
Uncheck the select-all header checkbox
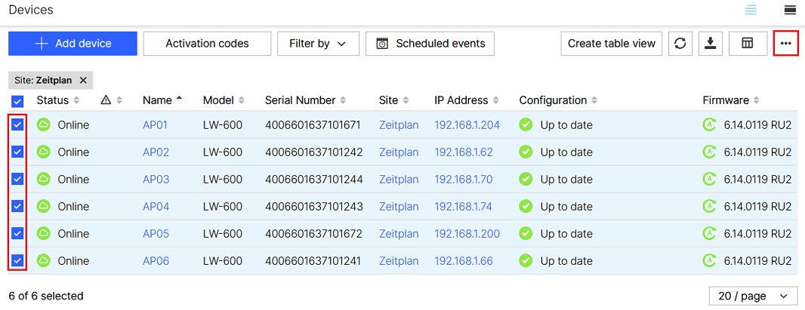click(x=17, y=101)
